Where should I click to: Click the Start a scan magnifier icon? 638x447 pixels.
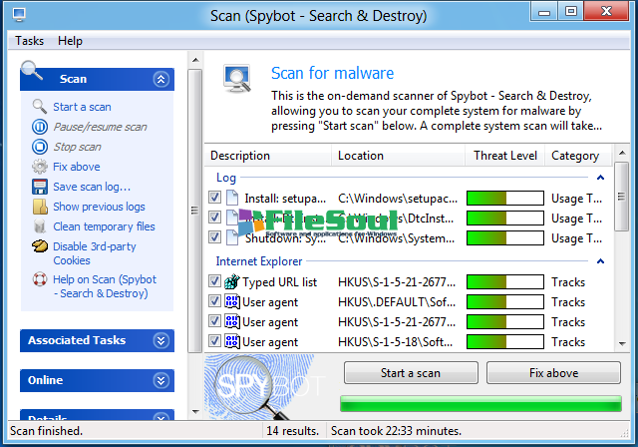(x=40, y=107)
